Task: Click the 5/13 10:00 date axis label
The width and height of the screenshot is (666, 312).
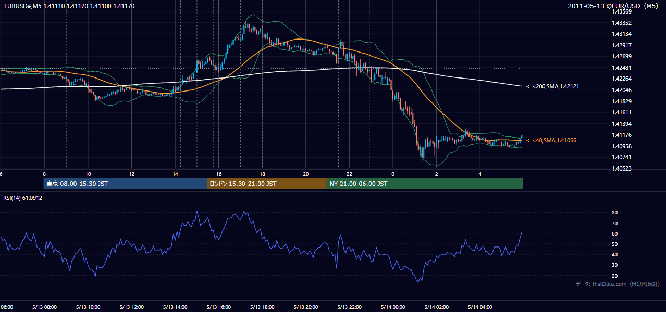Action: tap(88, 307)
